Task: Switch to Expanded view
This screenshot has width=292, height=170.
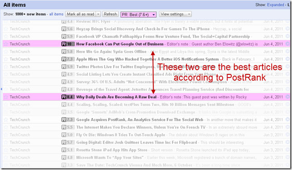Action: (x=275, y=5)
